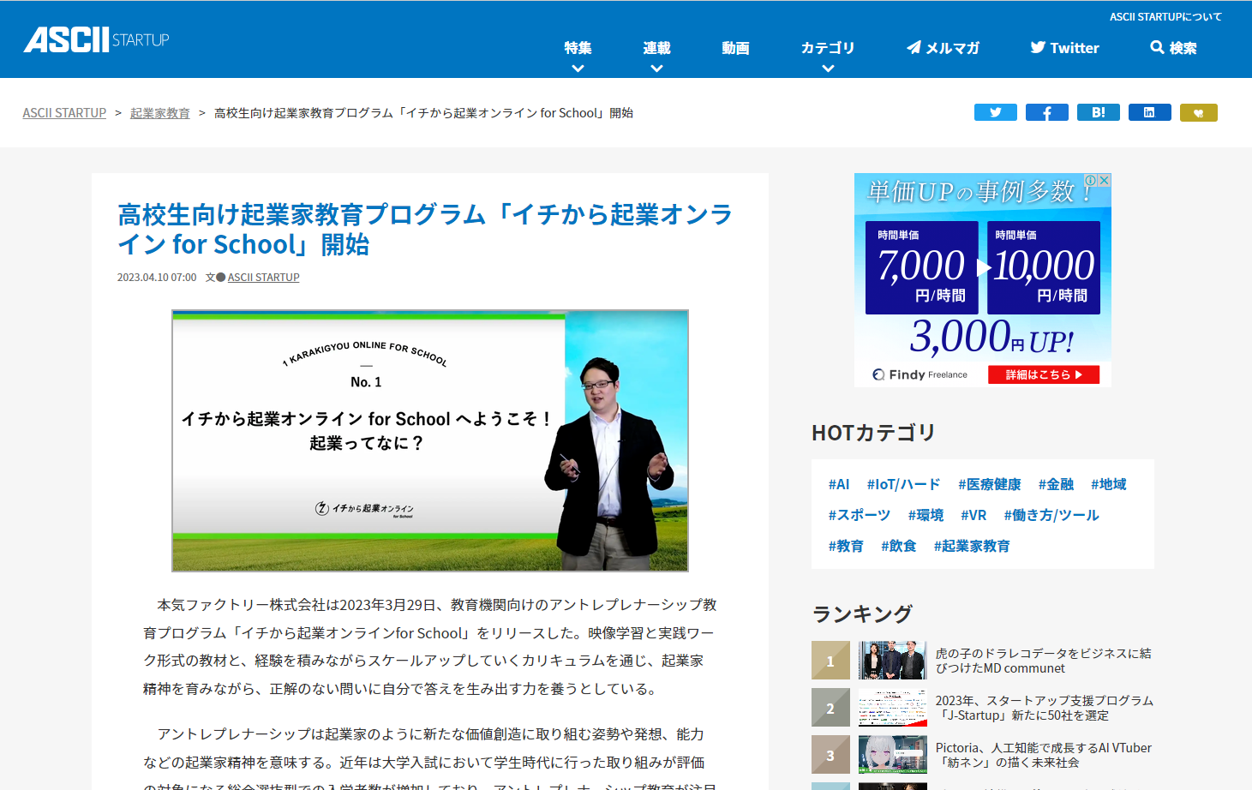Click the Hatena Bookmark B! icon
1252x790 pixels.
(x=1098, y=112)
